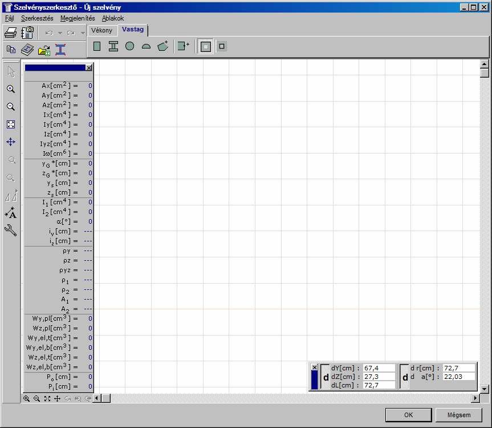
Task: Open the Fájl menu
Action: (x=10, y=18)
